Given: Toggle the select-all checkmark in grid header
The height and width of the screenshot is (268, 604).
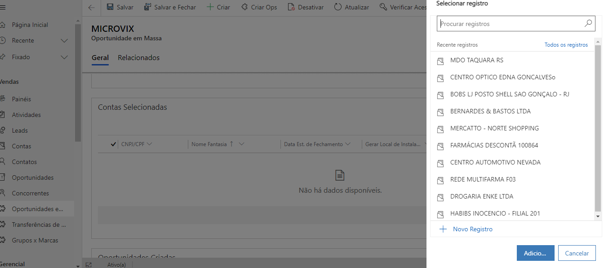Looking at the screenshot, I should (113, 144).
